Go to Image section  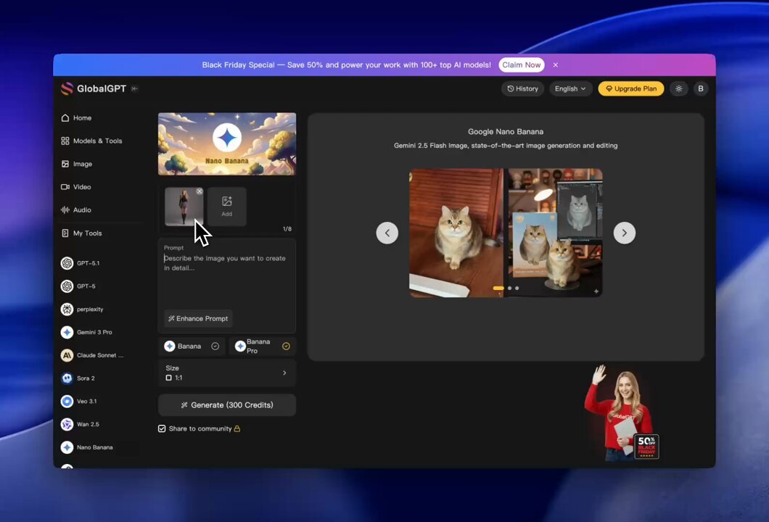76,164
